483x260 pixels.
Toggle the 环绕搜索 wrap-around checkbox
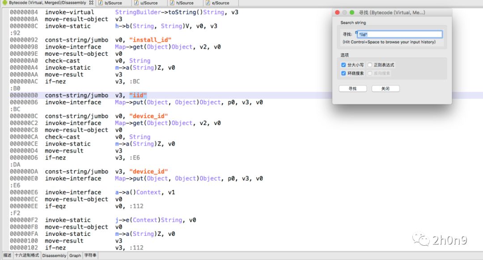pyautogui.click(x=343, y=73)
